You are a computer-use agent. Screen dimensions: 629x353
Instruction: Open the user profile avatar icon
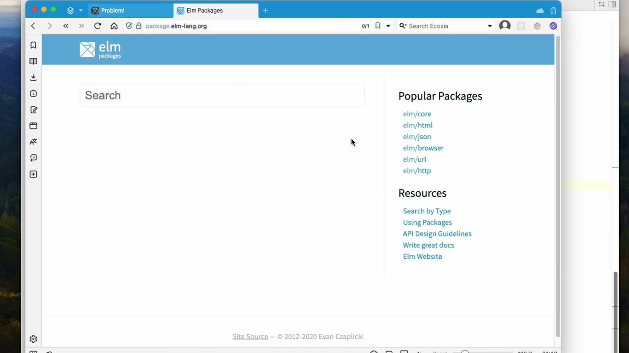(x=505, y=26)
